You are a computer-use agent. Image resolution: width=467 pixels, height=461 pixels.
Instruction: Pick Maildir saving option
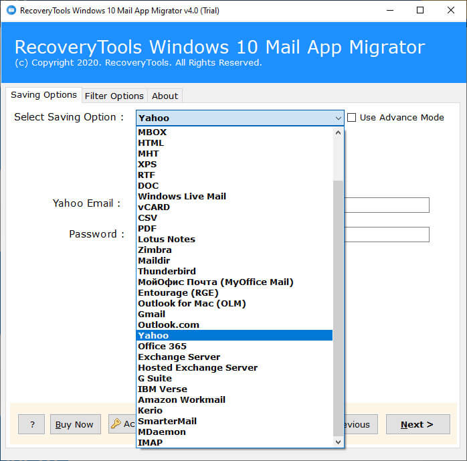[x=234, y=261]
